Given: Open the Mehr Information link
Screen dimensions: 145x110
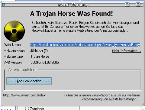Looking at the screenshot, I should 127,51.
